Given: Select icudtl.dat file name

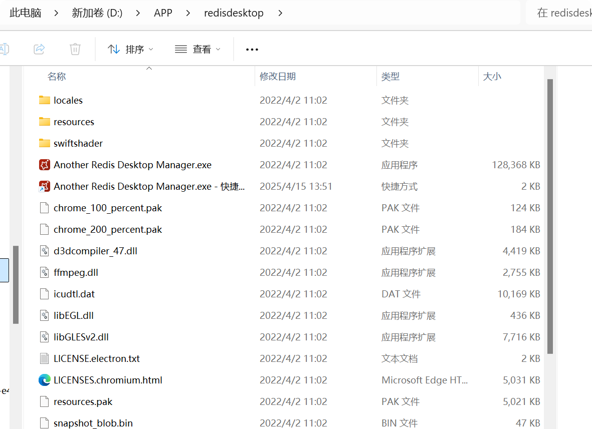Looking at the screenshot, I should (x=74, y=294).
